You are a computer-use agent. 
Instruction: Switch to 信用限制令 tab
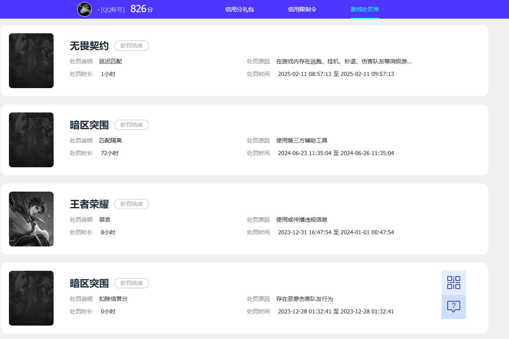tap(302, 9)
